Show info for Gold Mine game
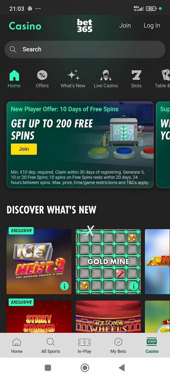Image resolution: width=170 pixels, height=378 pixels. [133, 286]
